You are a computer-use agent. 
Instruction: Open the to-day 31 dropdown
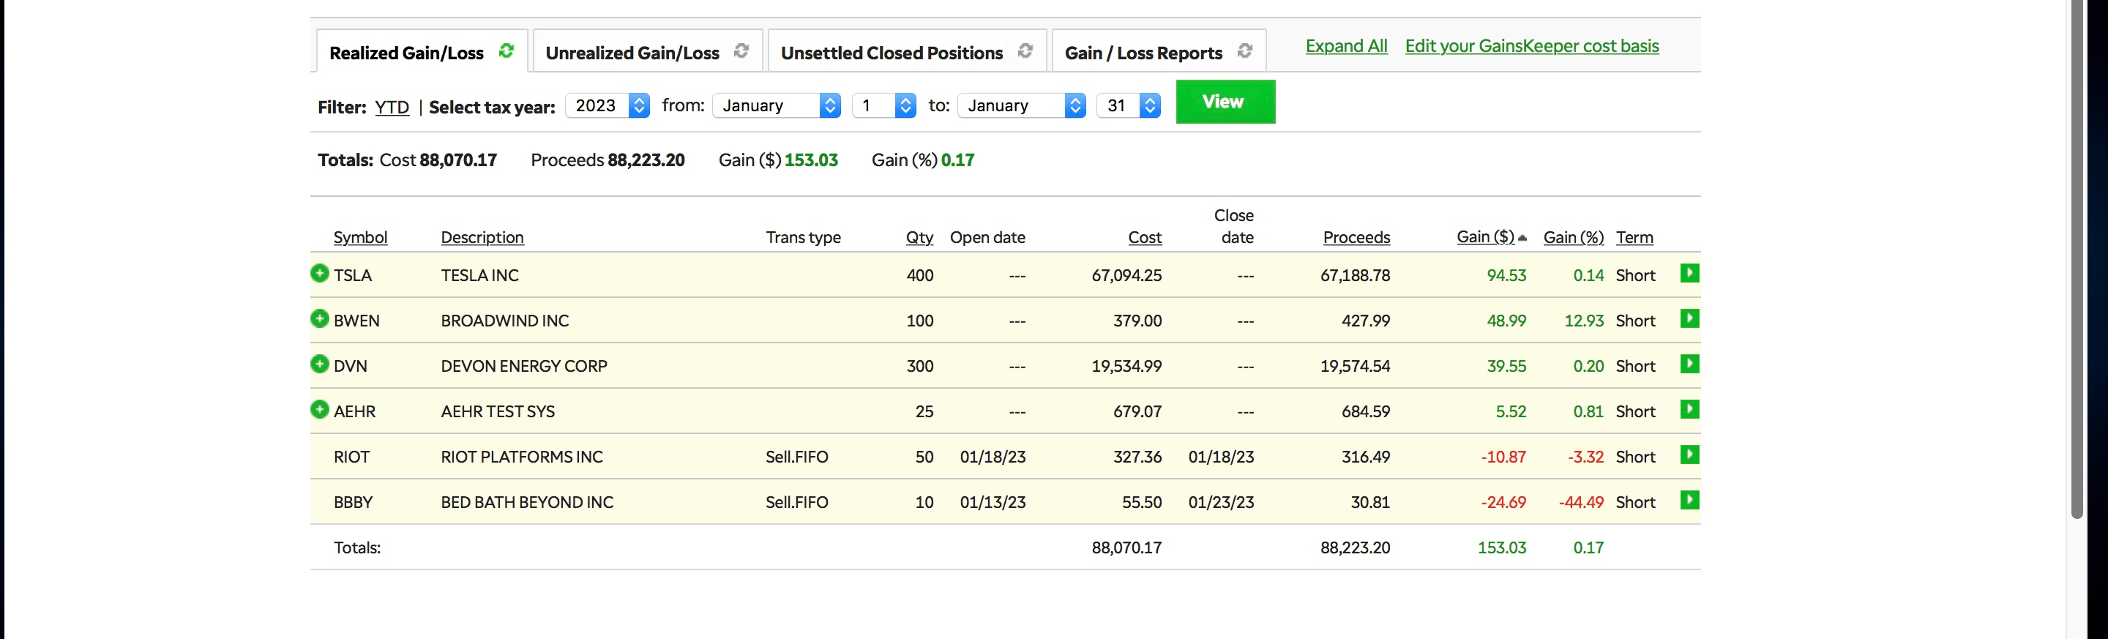1128,105
